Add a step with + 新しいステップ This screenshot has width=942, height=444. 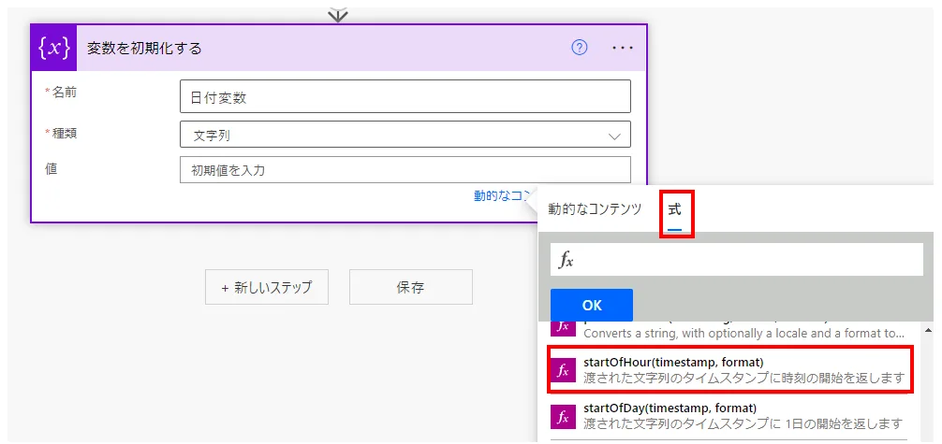[266, 288]
